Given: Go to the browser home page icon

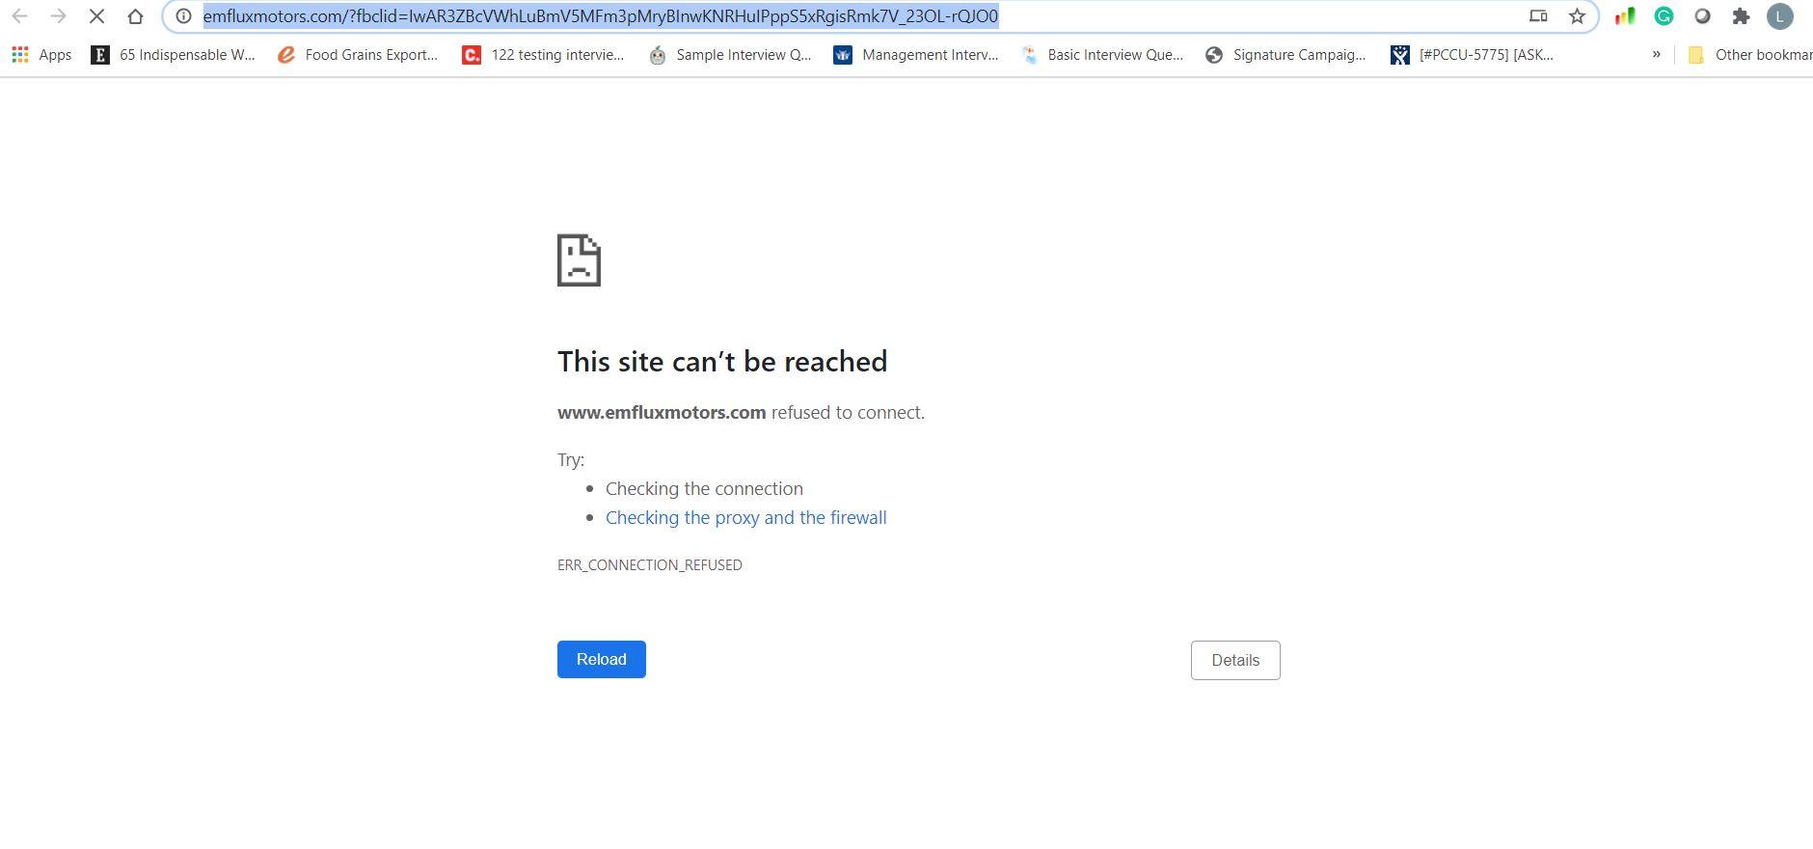Looking at the screenshot, I should (x=135, y=16).
